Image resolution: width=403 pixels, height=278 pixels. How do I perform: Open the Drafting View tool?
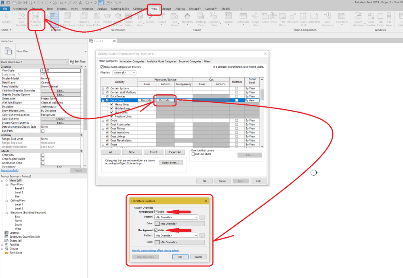coord(201,19)
